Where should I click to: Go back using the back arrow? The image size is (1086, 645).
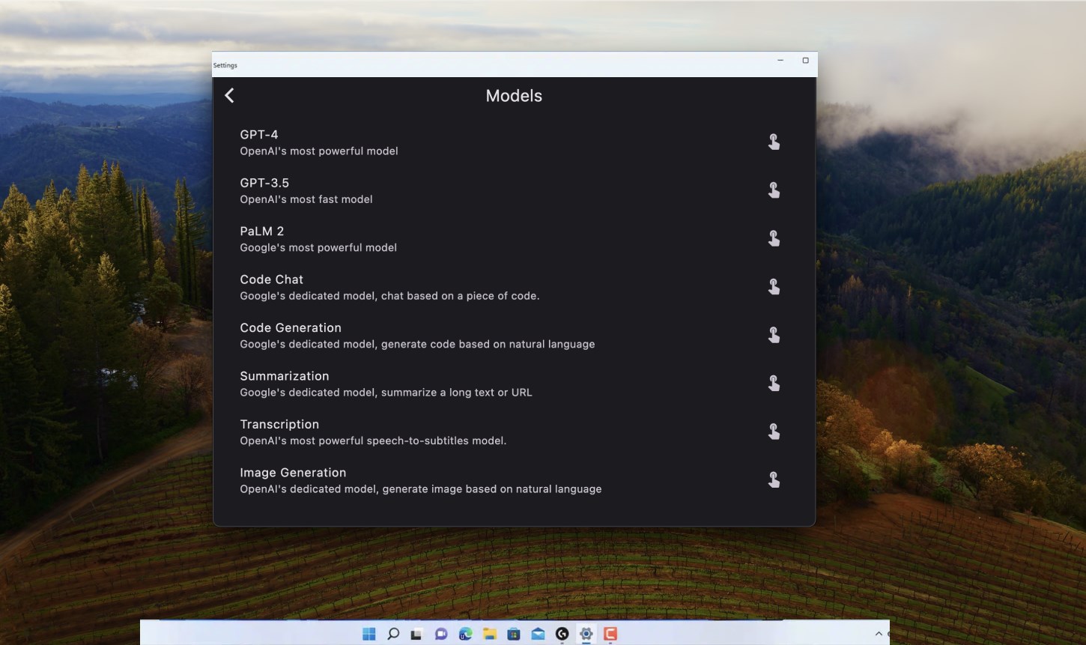point(229,96)
